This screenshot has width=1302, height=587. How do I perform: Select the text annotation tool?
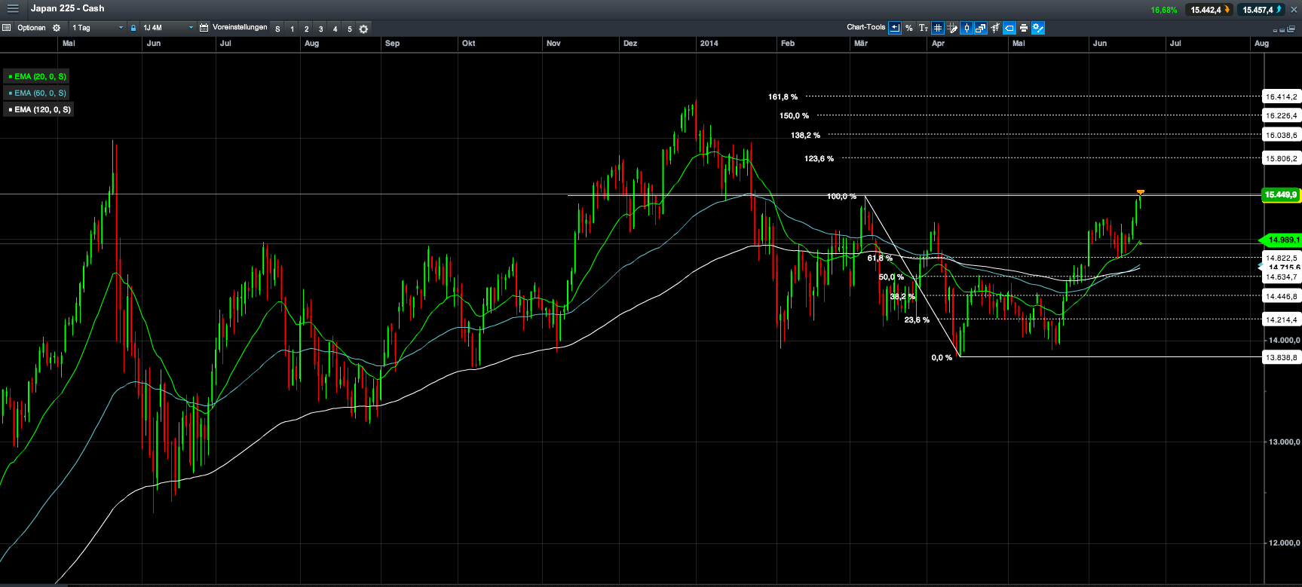coord(923,28)
